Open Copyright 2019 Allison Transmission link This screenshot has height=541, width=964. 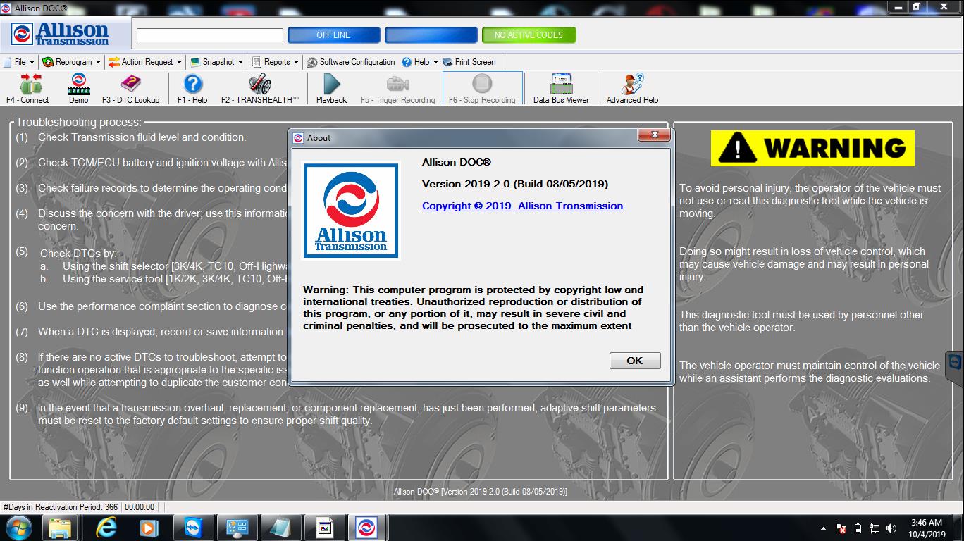click(522, 206)
